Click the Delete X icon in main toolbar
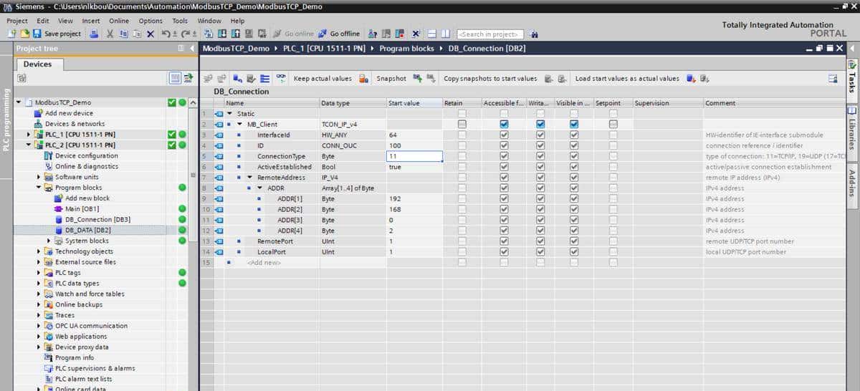This screenshot has height=391, width=860. 150,34
